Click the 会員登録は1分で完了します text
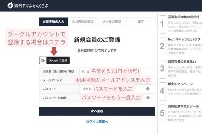The width and height of the screenshot is (202, 134). pos(97,50)
